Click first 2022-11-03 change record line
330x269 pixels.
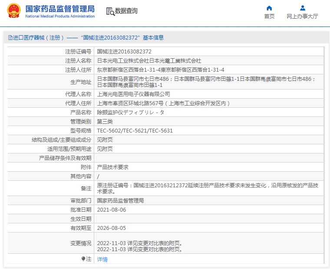tap(139, 243)
